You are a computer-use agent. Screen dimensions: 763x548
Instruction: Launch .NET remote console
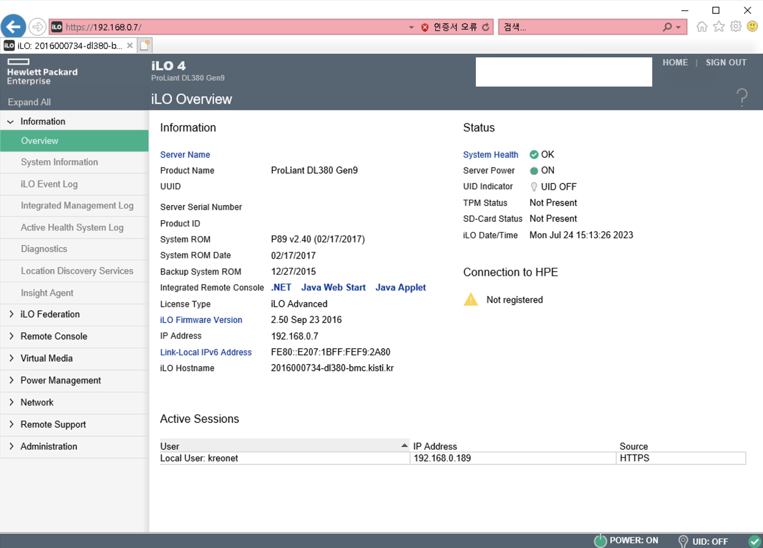click(281, 288)
